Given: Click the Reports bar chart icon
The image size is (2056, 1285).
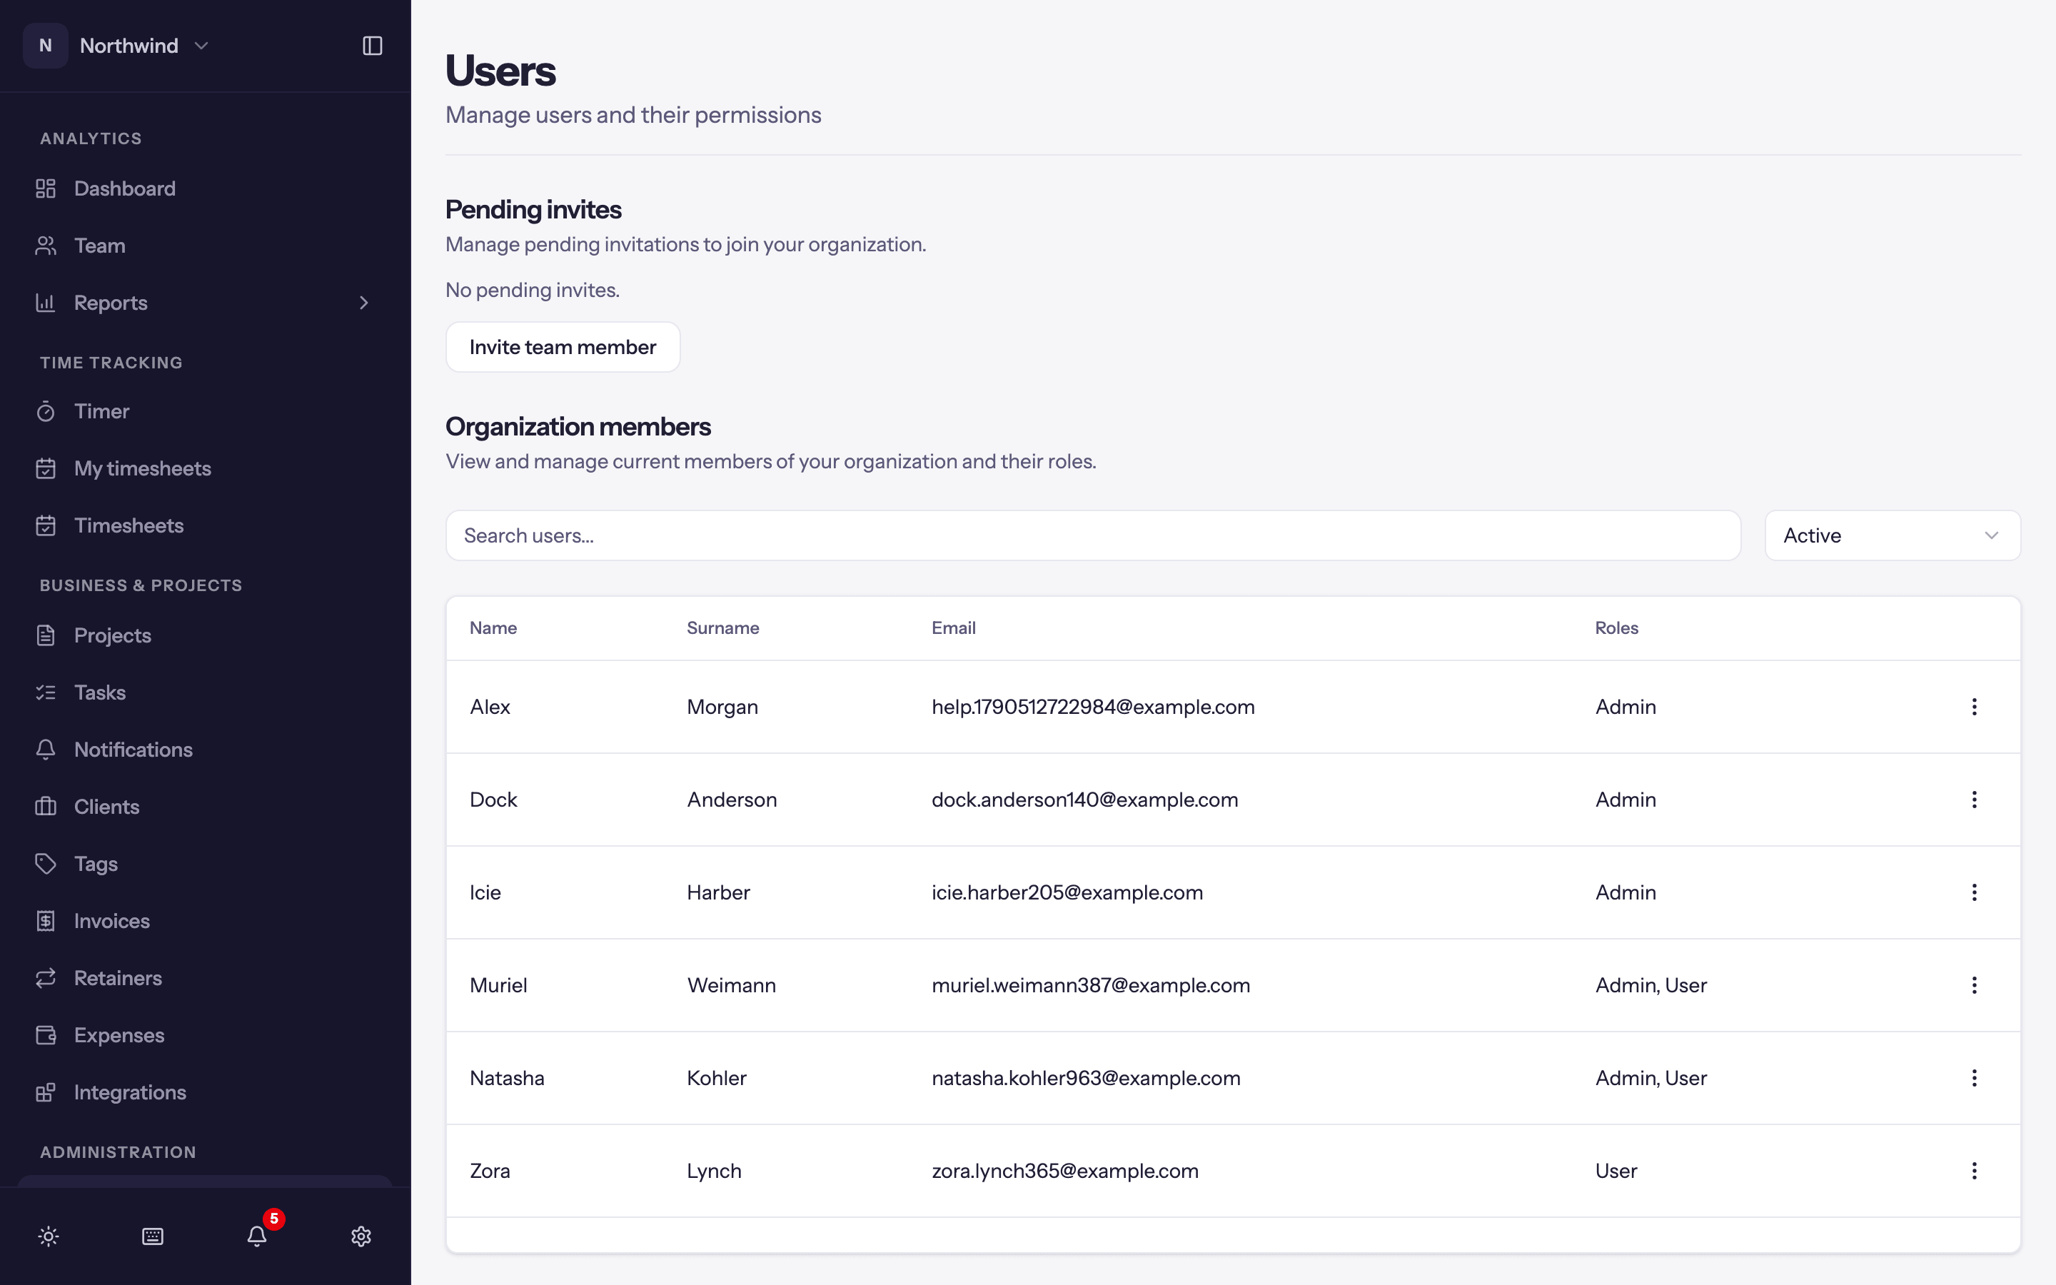Looking at the screenshot, I should (x=46, y=303).
